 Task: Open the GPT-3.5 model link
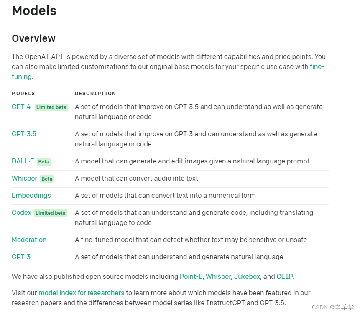tap(24, 134)
